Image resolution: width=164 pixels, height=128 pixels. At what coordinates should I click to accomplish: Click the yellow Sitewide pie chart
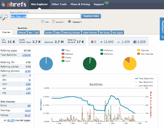pyautogui.click(x=130, y=64)
